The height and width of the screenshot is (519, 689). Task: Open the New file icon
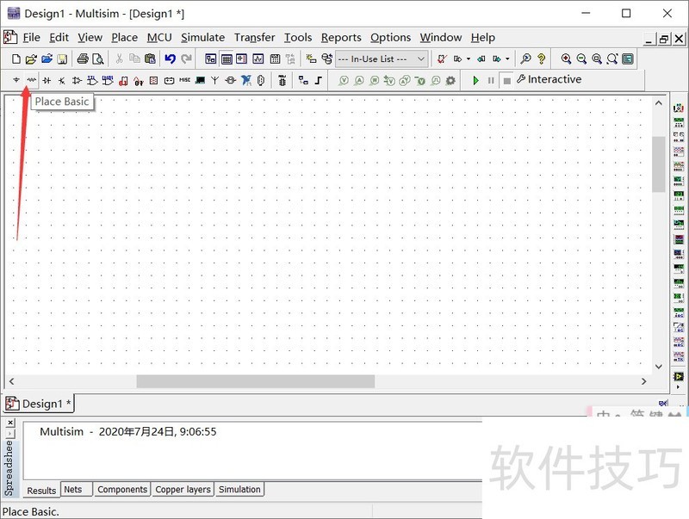(16, 59)
